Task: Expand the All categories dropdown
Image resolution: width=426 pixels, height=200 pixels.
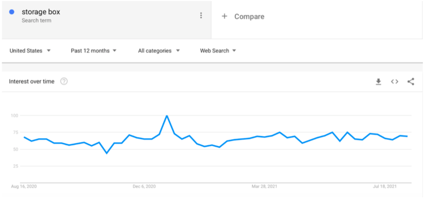Action: 159,51
